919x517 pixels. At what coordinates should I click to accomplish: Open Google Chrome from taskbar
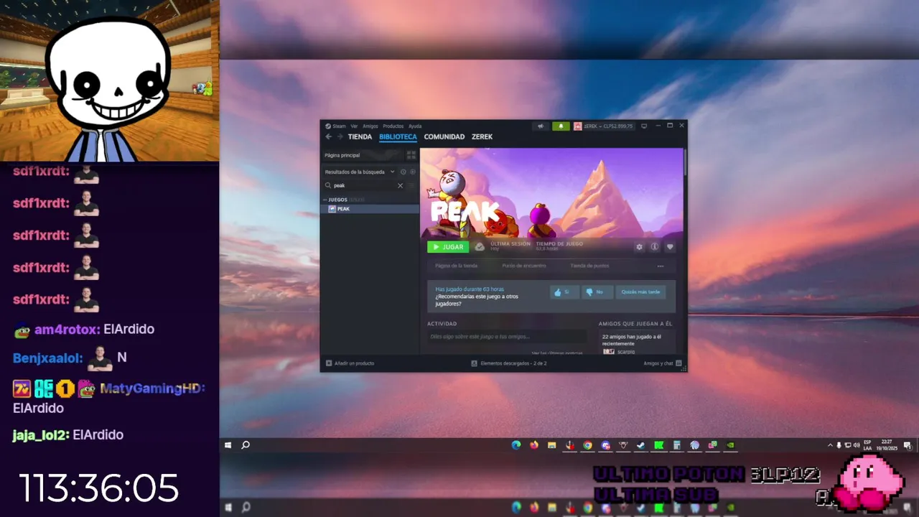(588, 445)
